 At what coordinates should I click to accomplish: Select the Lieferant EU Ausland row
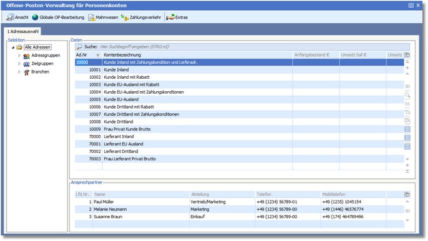click(x=239, y=144)
